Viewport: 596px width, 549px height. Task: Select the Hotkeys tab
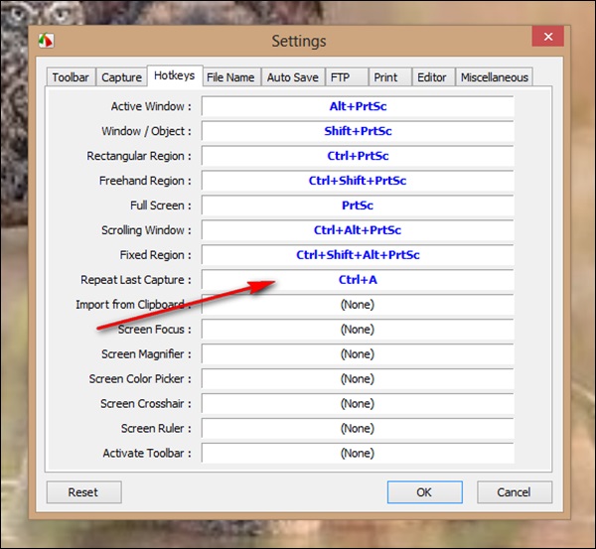click(175, 75)
